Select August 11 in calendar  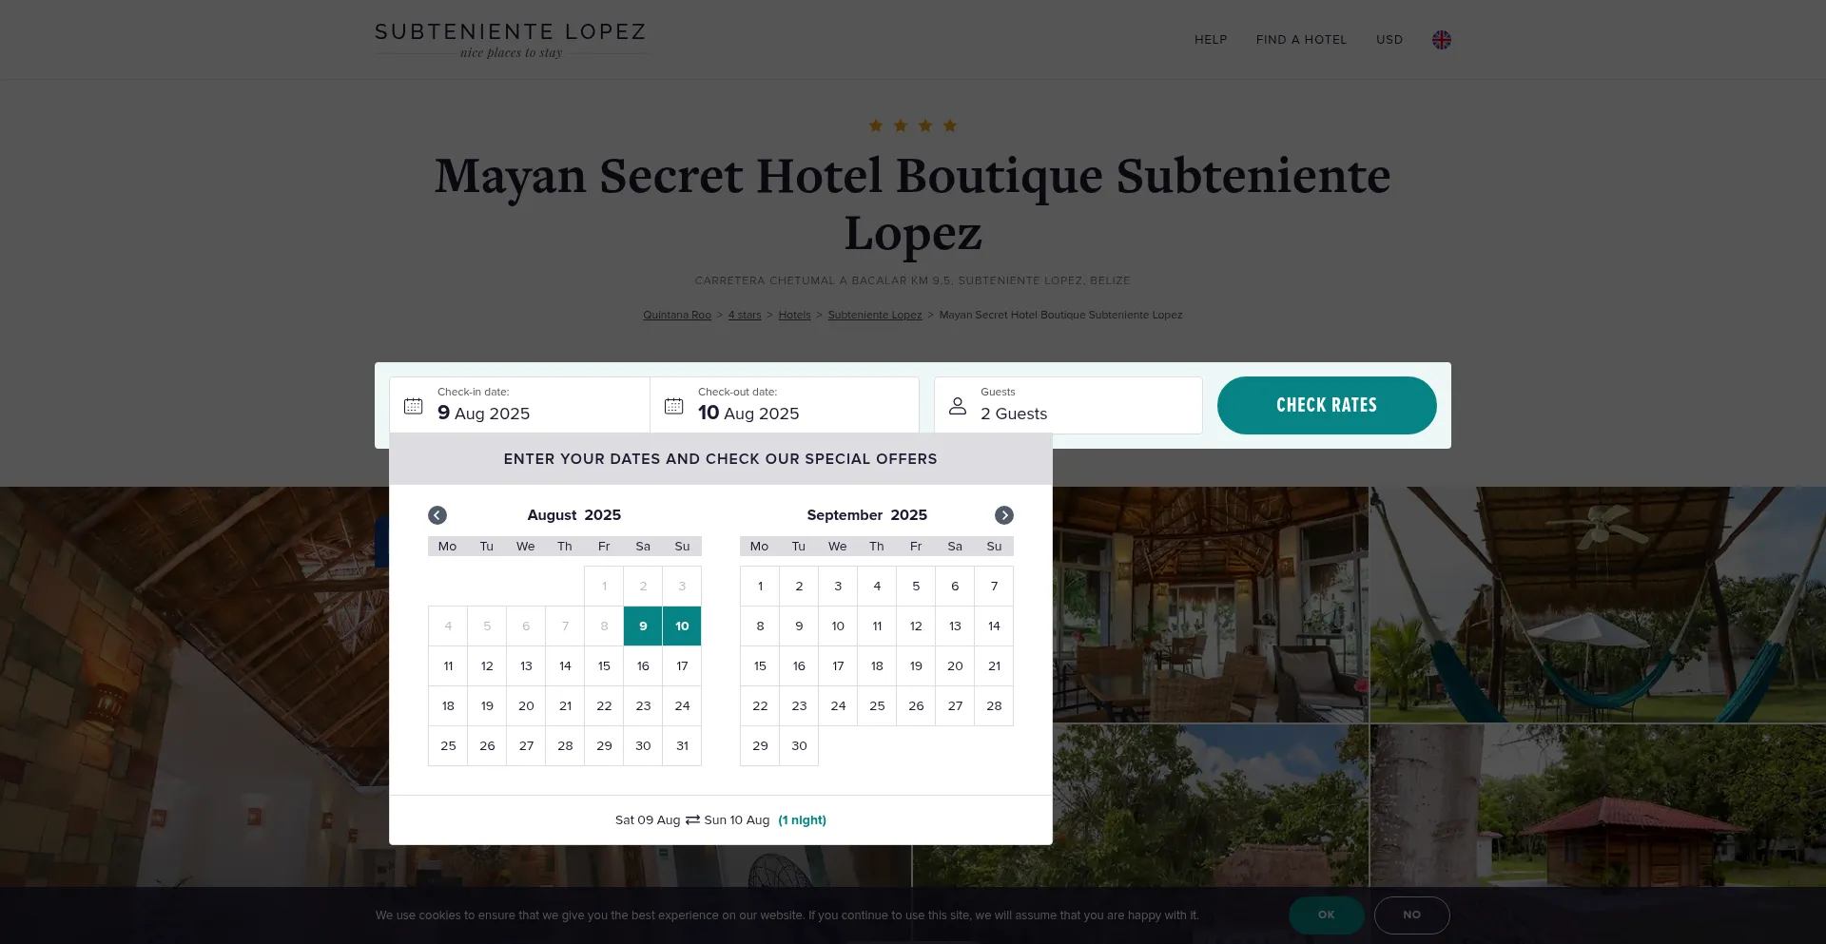click(448, 666)
